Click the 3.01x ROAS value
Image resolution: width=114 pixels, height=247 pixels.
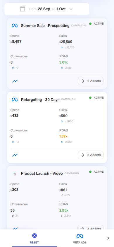pyautogui.click(x=63, y=62)
